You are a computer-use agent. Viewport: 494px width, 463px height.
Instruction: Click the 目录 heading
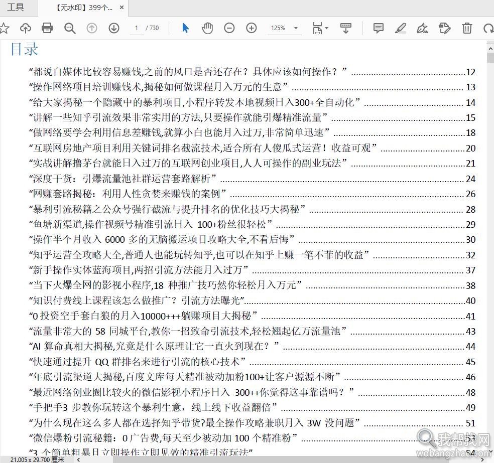pos(24,50)
